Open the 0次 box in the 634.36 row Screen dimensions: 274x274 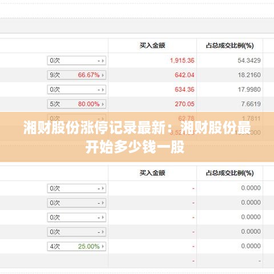[x=76, y=90]
